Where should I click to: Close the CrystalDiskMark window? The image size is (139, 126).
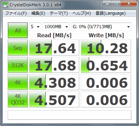(129, 4)
